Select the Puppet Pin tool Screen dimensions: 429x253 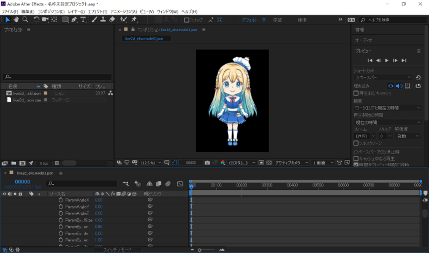click(x=134, y=20)
